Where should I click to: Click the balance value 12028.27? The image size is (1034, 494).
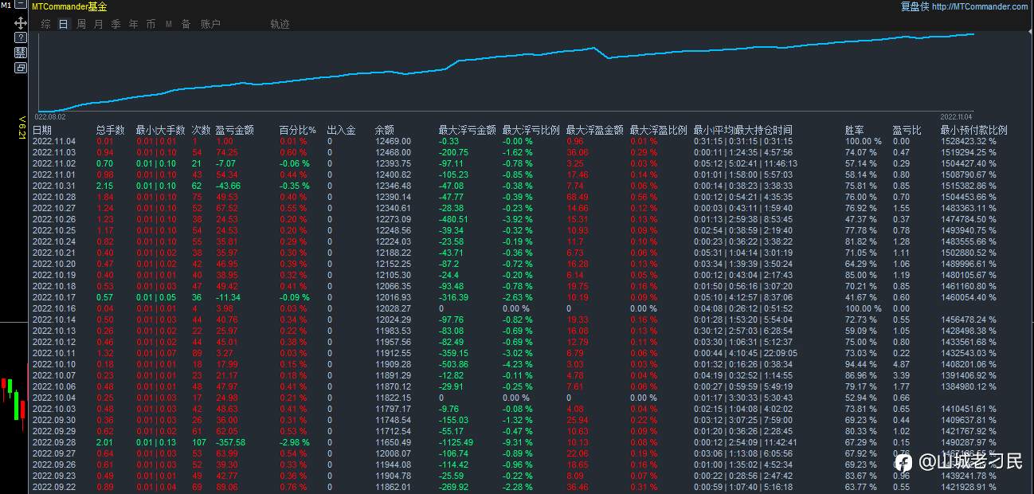tap(393, 308)
